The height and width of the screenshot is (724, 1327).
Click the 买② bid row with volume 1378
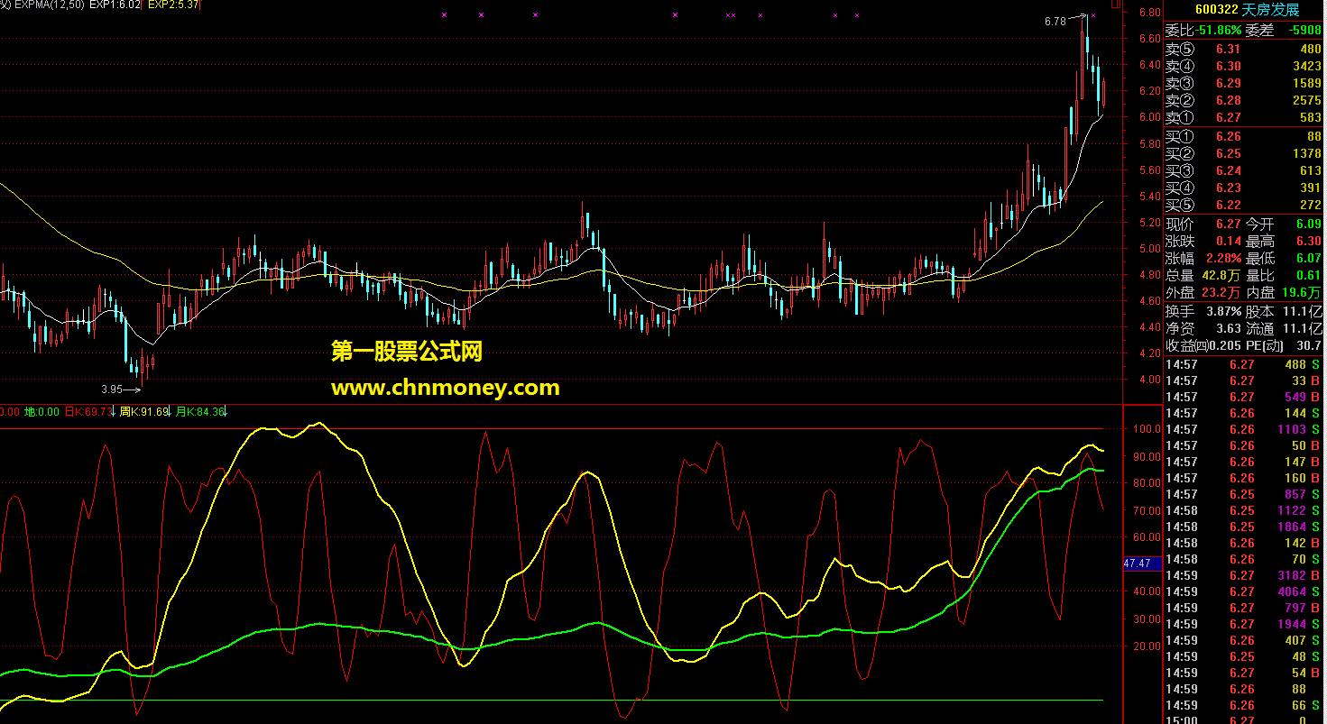coord(1244,153)
